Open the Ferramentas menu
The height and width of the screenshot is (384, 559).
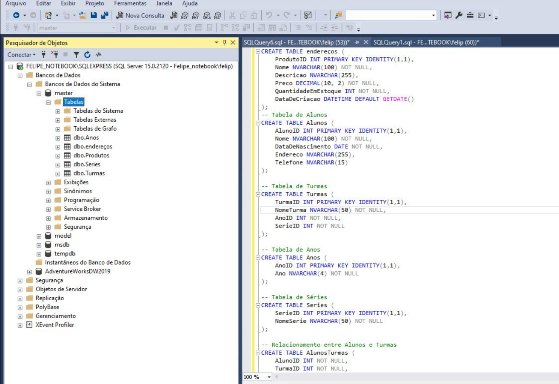[x=130, y=3]
